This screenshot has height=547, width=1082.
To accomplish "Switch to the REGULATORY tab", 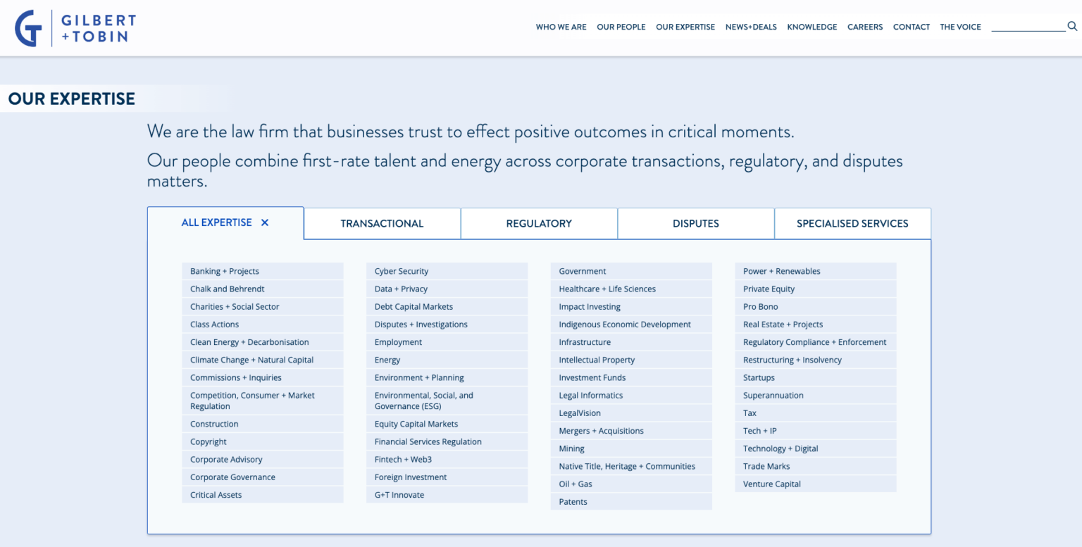I will (539, 223).
